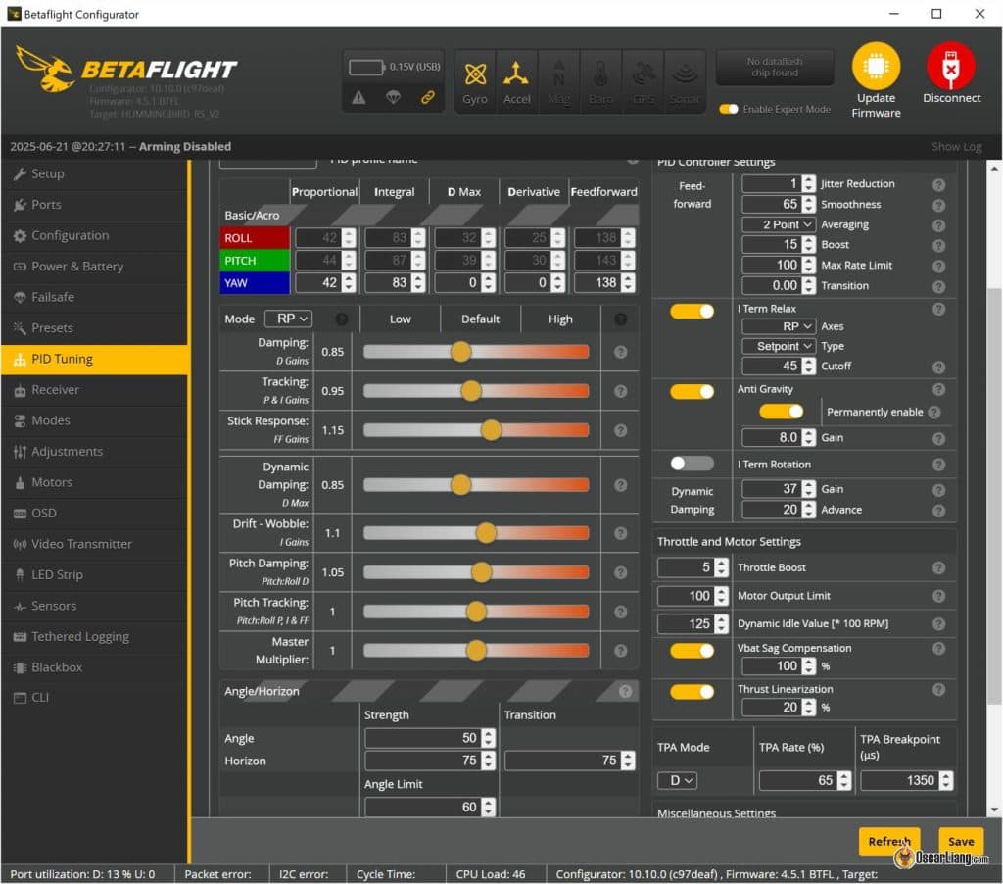
Task: Click the warning triangle status icon
Action: [x=358, y=97]
